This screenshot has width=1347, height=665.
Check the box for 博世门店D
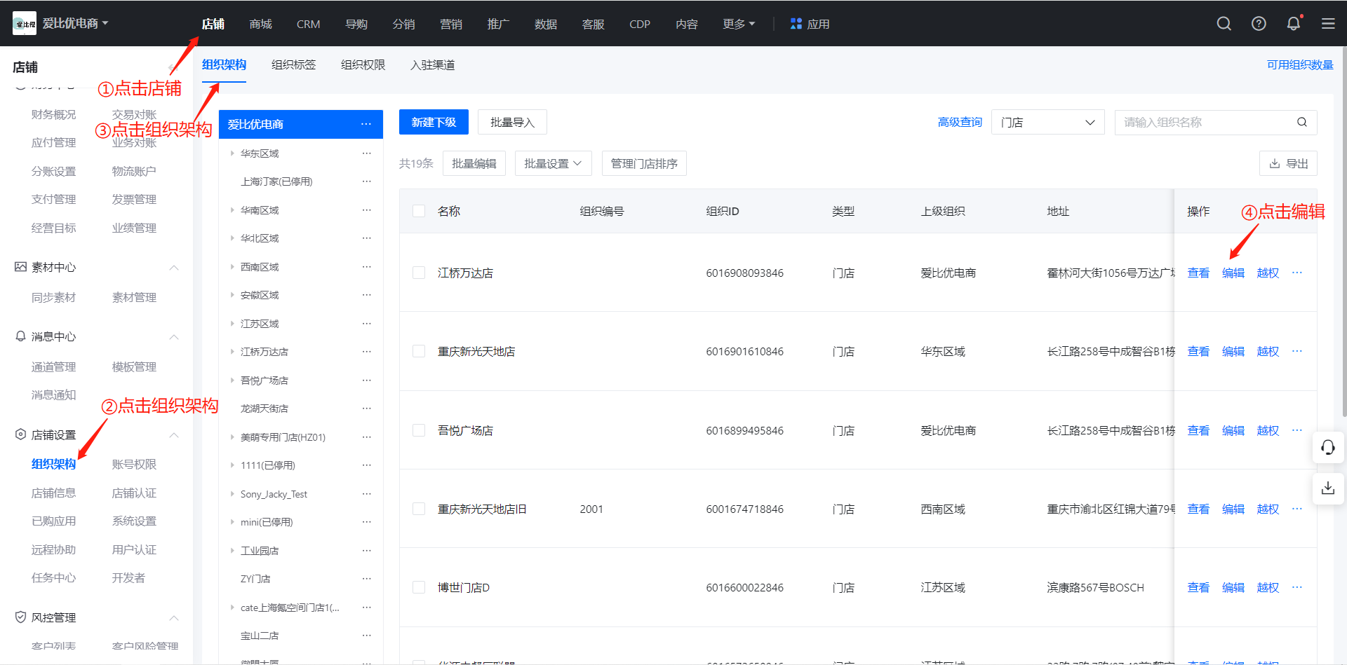(419, 587)
